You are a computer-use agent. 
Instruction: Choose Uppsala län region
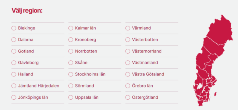tap(71, 97)
